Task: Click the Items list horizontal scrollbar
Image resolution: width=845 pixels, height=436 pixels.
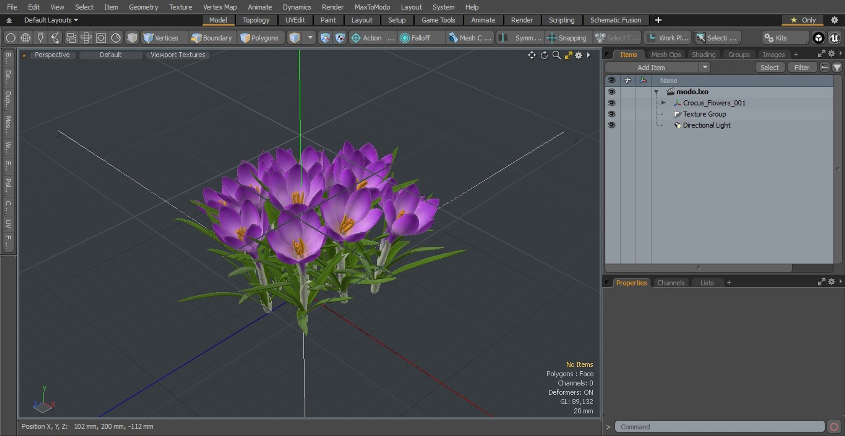Action: pyautogui.click(x=699, y=268)
